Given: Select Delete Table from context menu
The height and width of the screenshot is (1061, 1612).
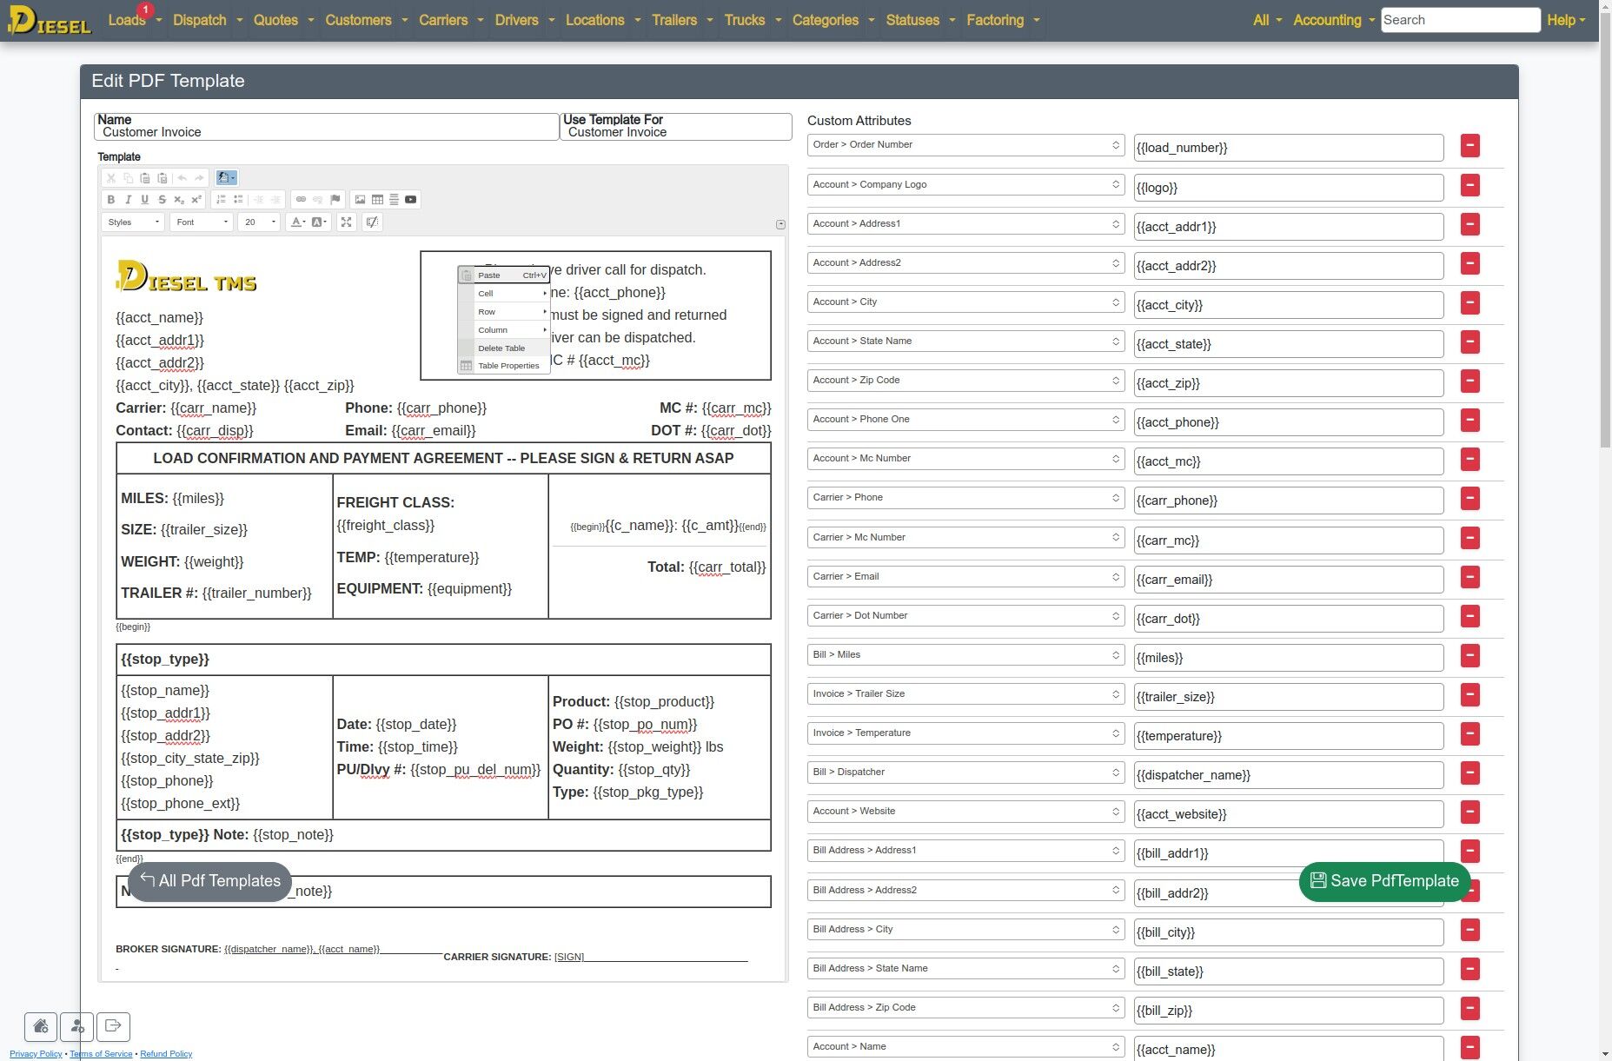Looking at the screenshot, I should point(501,348).
